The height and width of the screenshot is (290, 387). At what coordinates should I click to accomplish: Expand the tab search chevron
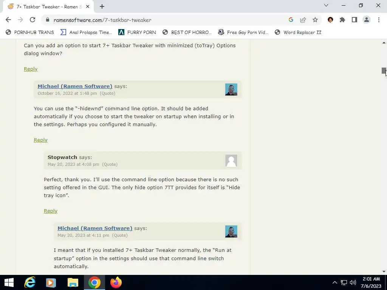tap(326, 5)
